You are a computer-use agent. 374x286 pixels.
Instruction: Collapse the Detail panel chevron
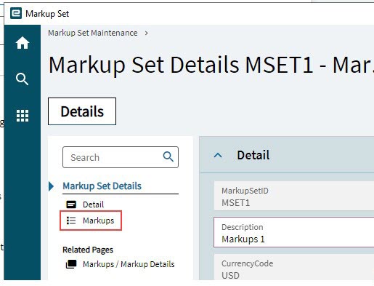click(x=218, y=155)
